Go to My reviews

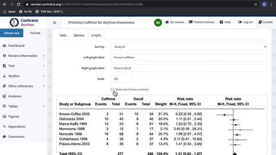pyautogui.click(x=175, y=22)
